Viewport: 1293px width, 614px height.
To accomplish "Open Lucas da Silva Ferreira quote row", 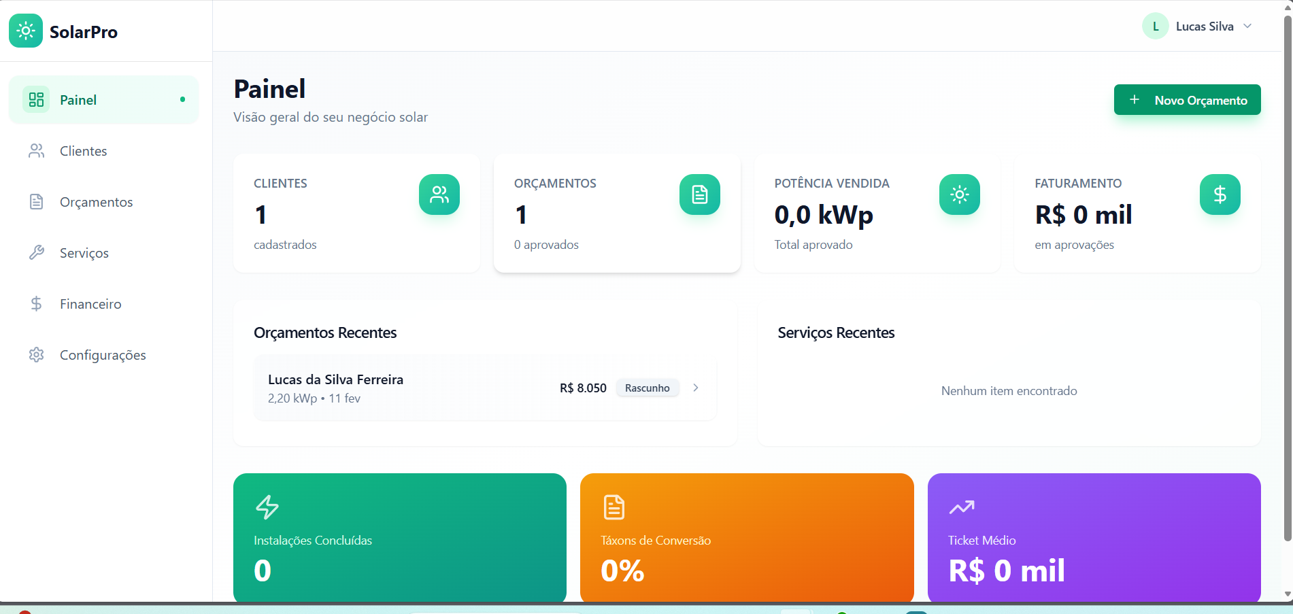I will pyautogui.click(x=485, y=388).
